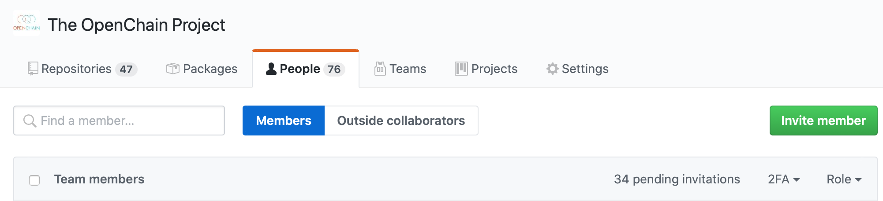Open The OpenChain Project title link
This screenshot has width=883, height=201.
pyautogui.click(x=136, y=25)
